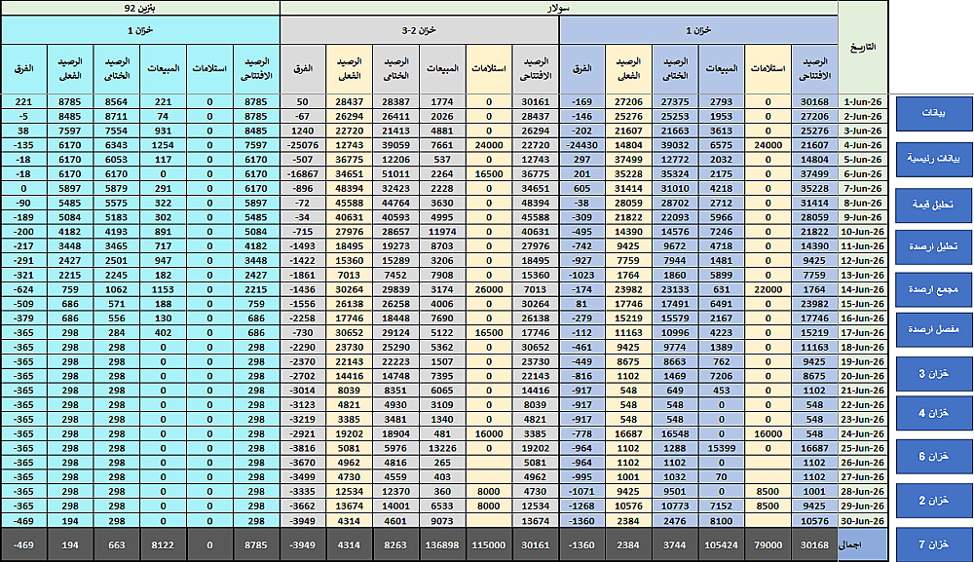Click the تحليل قيمة button
The image size is (974, 562).
click(934, 205)
